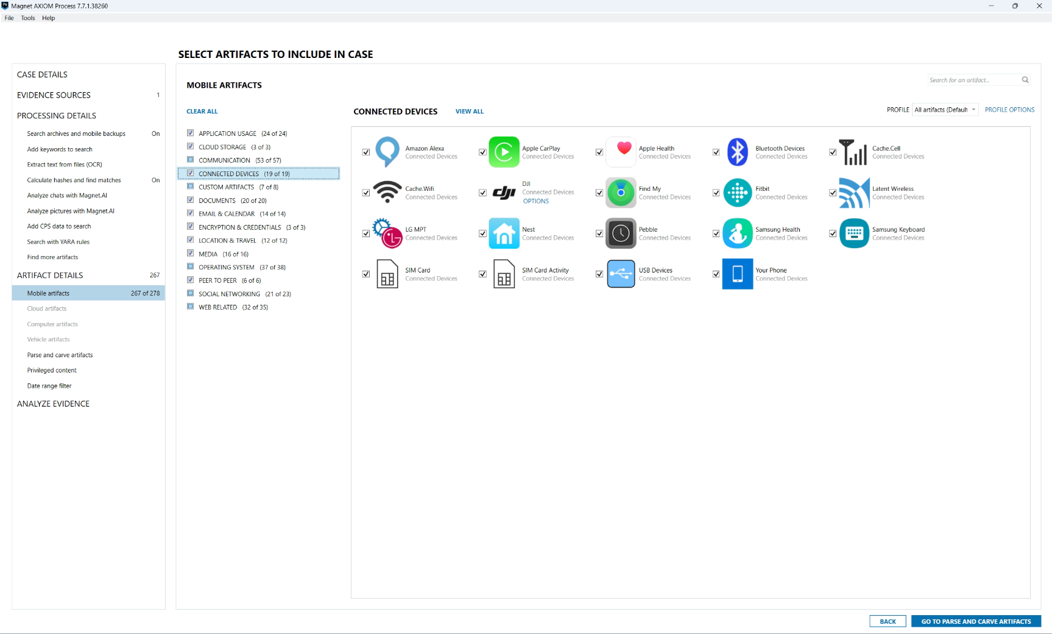Open the profile dropdown All artifacts (Default)
This screenshot has width=1052, height=634.
[x=945, y=110]
